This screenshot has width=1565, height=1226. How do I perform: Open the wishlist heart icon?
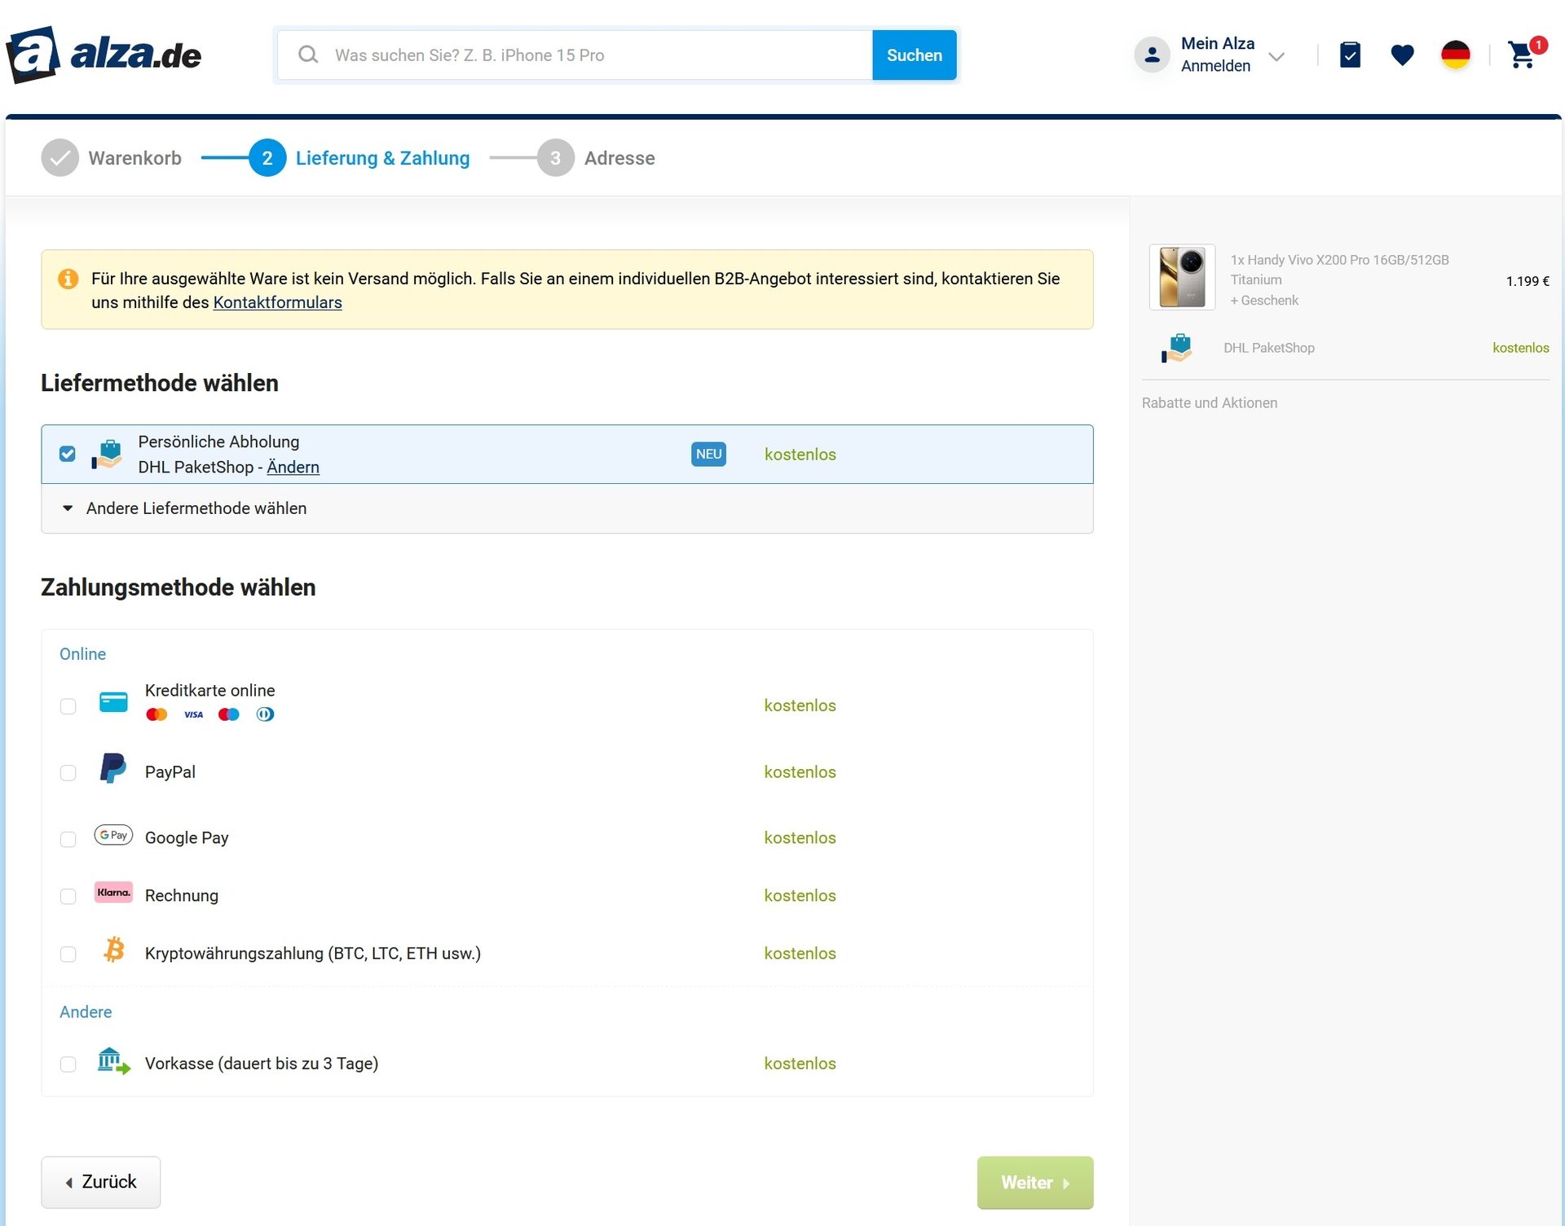[x=1402, y=55]
